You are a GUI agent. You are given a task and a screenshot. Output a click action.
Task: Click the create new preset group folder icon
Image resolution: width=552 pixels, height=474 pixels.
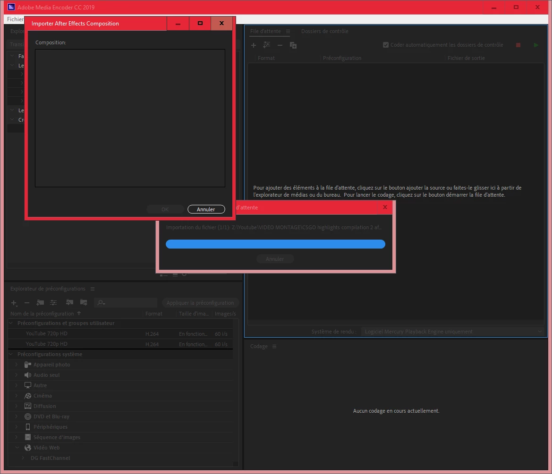tap(40, 302)
